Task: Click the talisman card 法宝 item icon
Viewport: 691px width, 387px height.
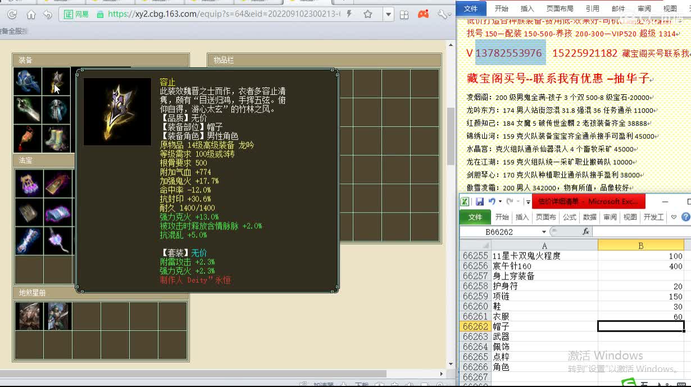Action: point(58,184)
